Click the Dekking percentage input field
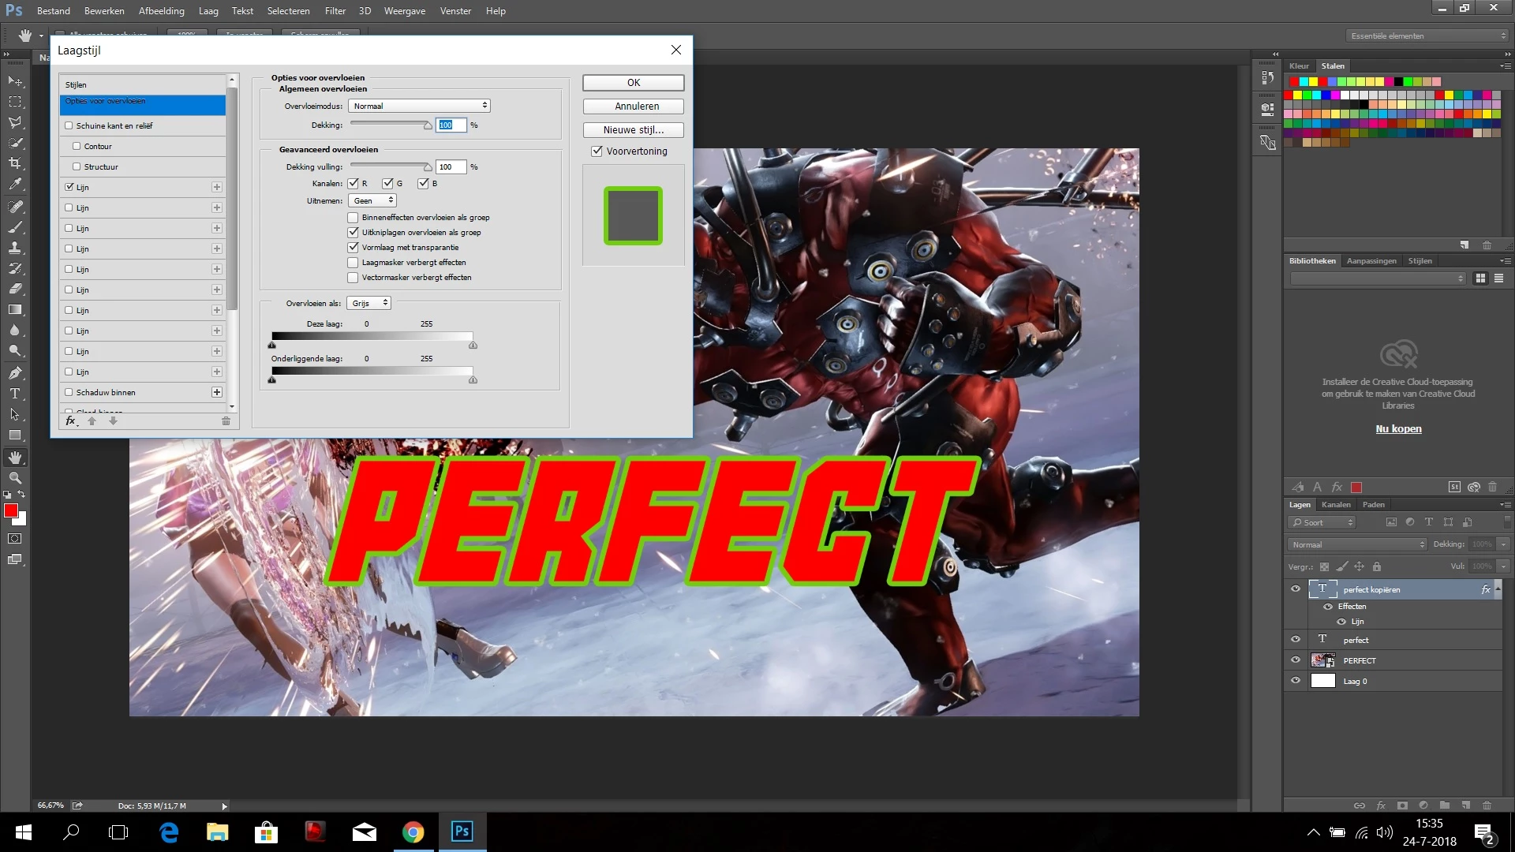The image size is (1515, 852). (x=451, y=125)
